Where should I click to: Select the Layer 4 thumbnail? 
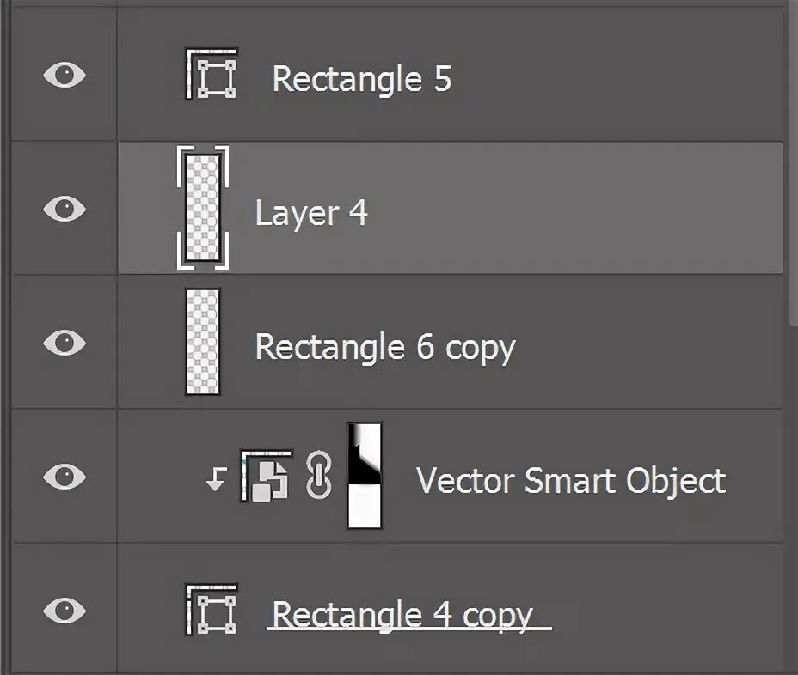203,208
